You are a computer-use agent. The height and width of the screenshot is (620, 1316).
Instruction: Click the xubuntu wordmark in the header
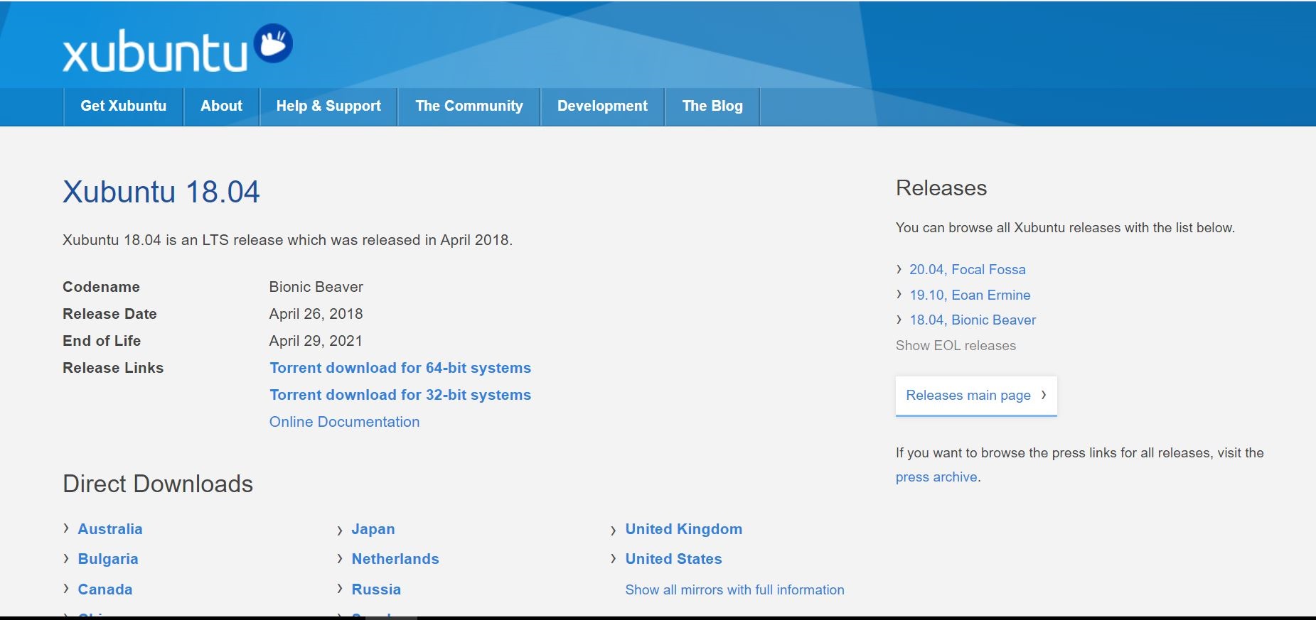tap(155, 51)
